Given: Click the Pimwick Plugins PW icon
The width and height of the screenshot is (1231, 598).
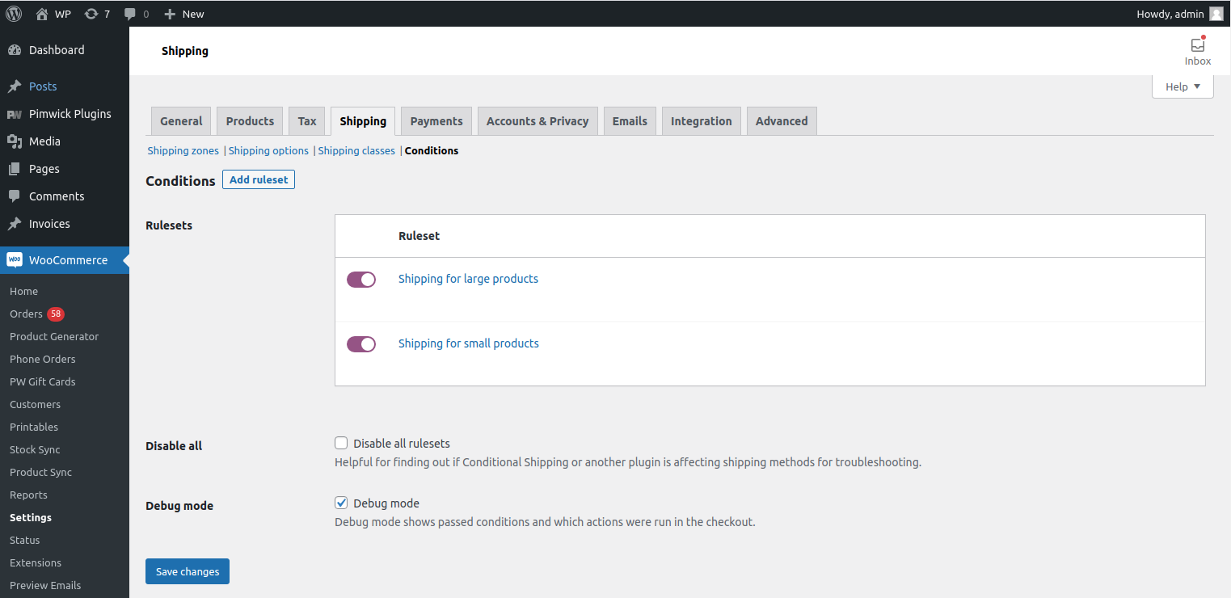Looking at the screenshot, I should (x=15, y=114).
